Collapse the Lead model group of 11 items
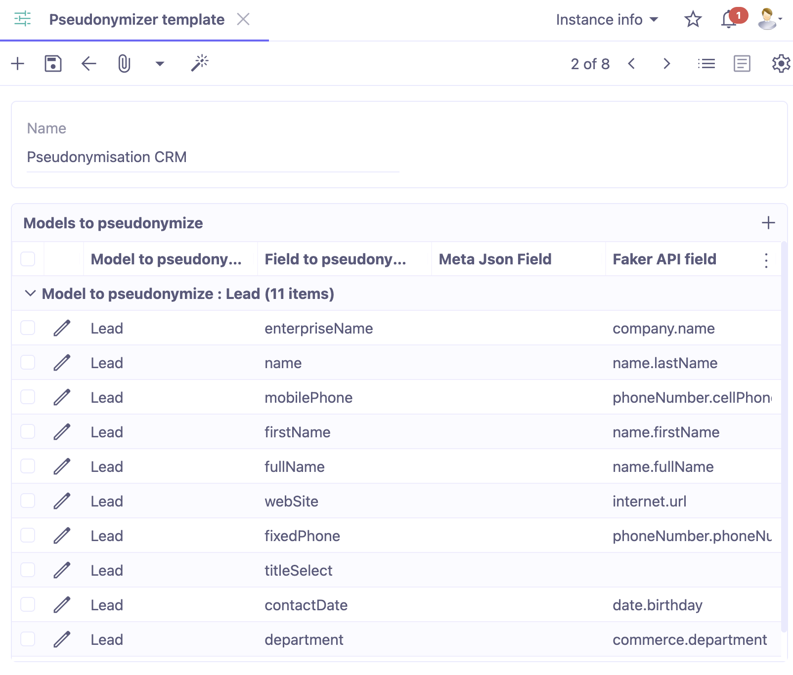Viewport: 793px width, 675px height. 30,293
